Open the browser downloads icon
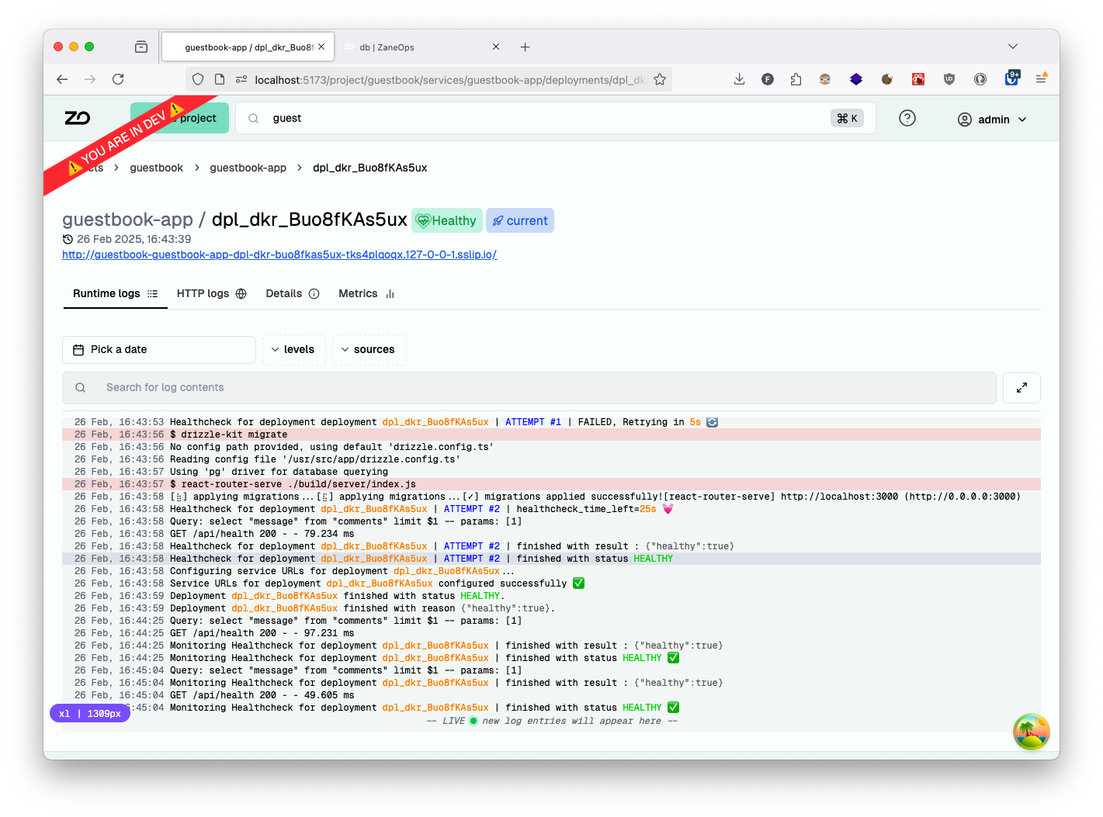 pyautogui.click(x=739, y=79)
